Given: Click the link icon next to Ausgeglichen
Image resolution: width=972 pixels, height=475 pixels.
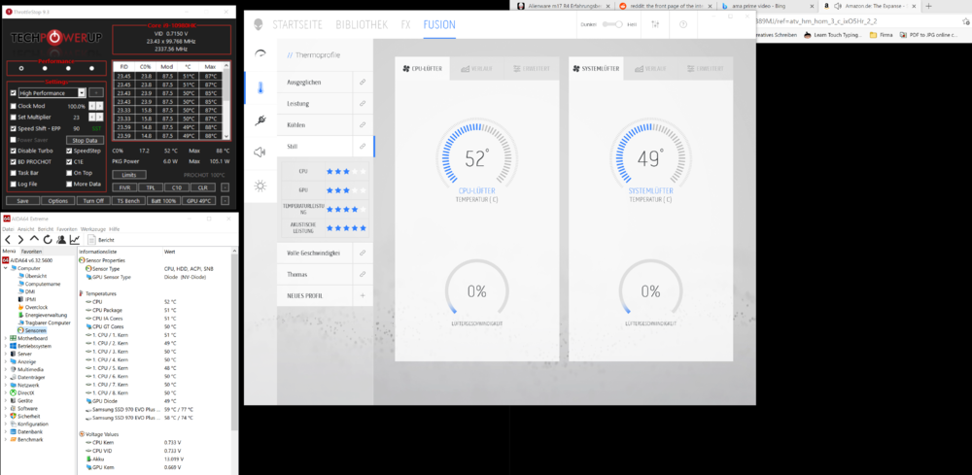Looking at the screenshot, I should coord(363,83).
